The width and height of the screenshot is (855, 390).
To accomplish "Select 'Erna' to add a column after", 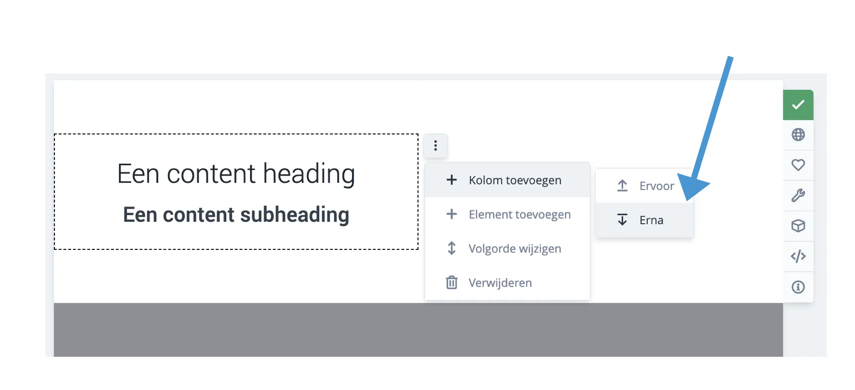I will coord(651,220).
